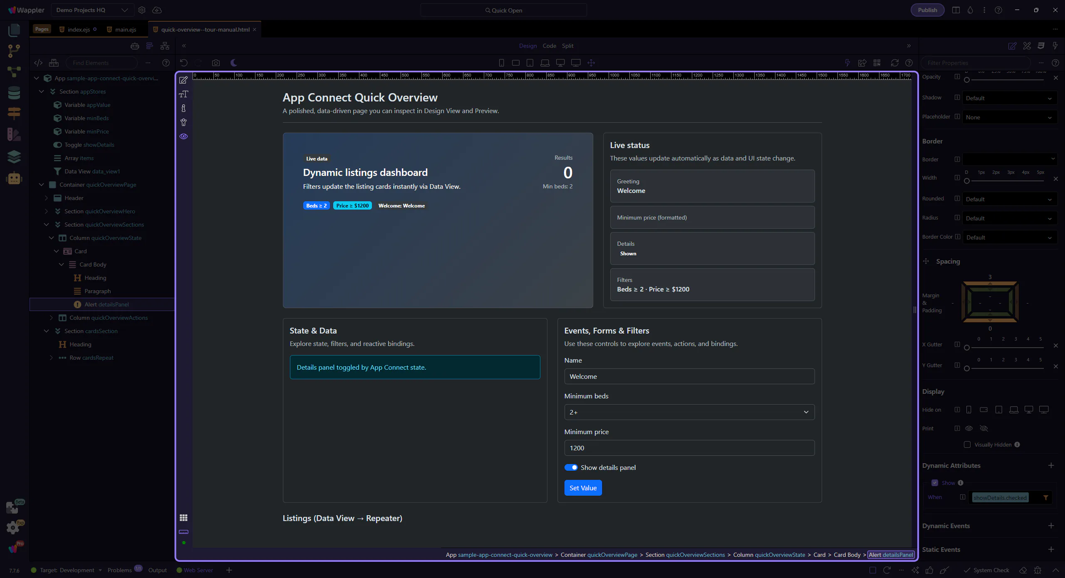Toggle dark mode moon icon
This screenshot has height=578, width=1065.
click(x=234, y=63)
